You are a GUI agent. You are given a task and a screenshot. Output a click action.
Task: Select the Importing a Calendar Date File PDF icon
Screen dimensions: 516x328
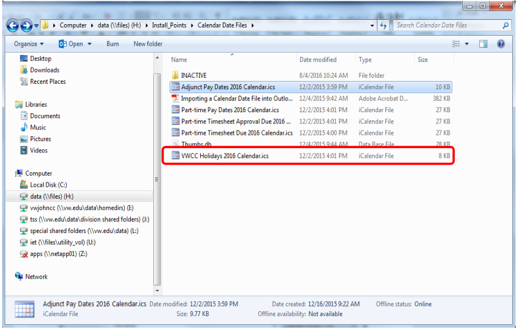[175, 98]
